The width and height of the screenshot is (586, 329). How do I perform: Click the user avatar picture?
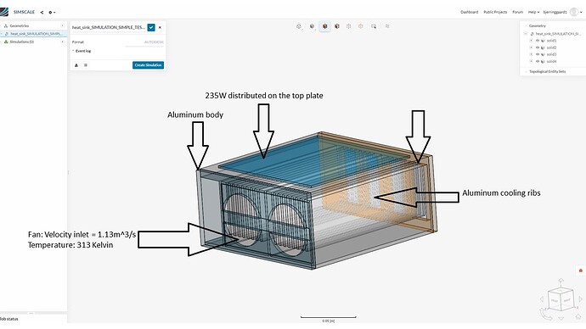[x=574, y=12]
